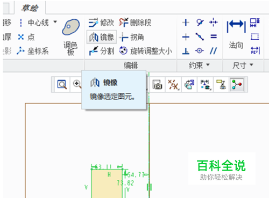
Task: Click the 编辑 group label
Action: [131, 65]
